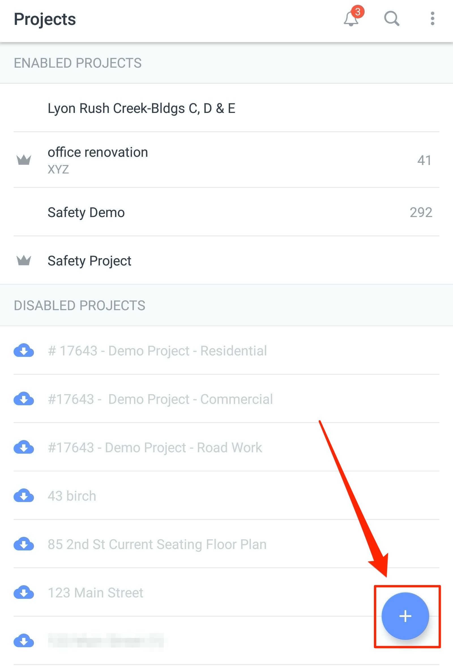This screenshot has height=667, width=453.
Task: Open Lyon Rush Creek-Bldgs C, D & E project
Action: click(226, 108)
